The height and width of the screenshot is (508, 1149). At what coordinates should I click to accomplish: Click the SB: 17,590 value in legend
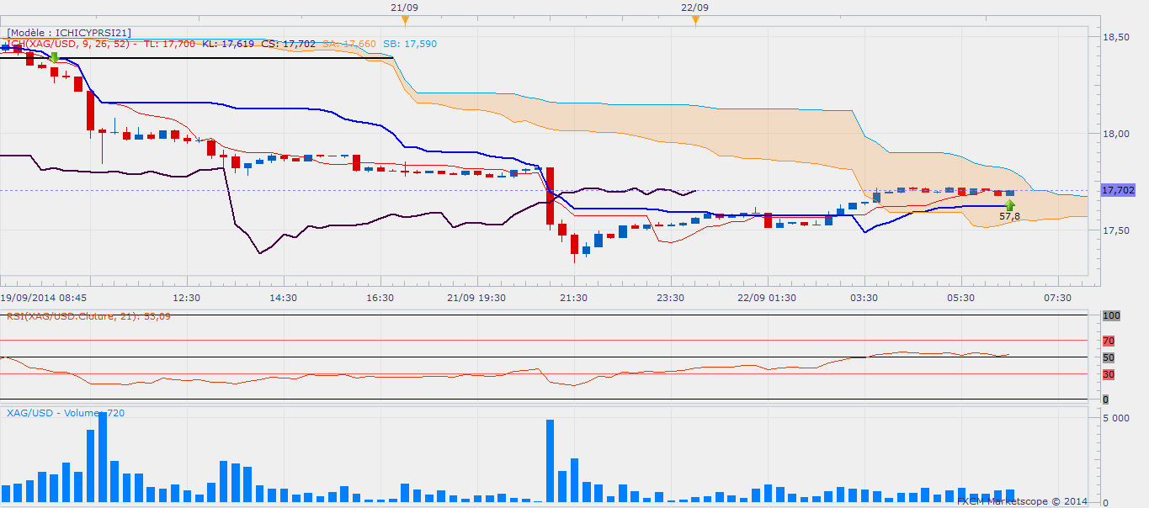pyautogui.click(x=409, y=44)
